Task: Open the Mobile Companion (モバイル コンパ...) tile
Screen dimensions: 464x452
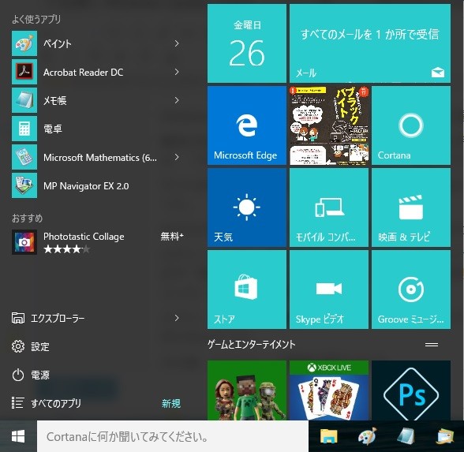Action: click(x=329, y=207)
